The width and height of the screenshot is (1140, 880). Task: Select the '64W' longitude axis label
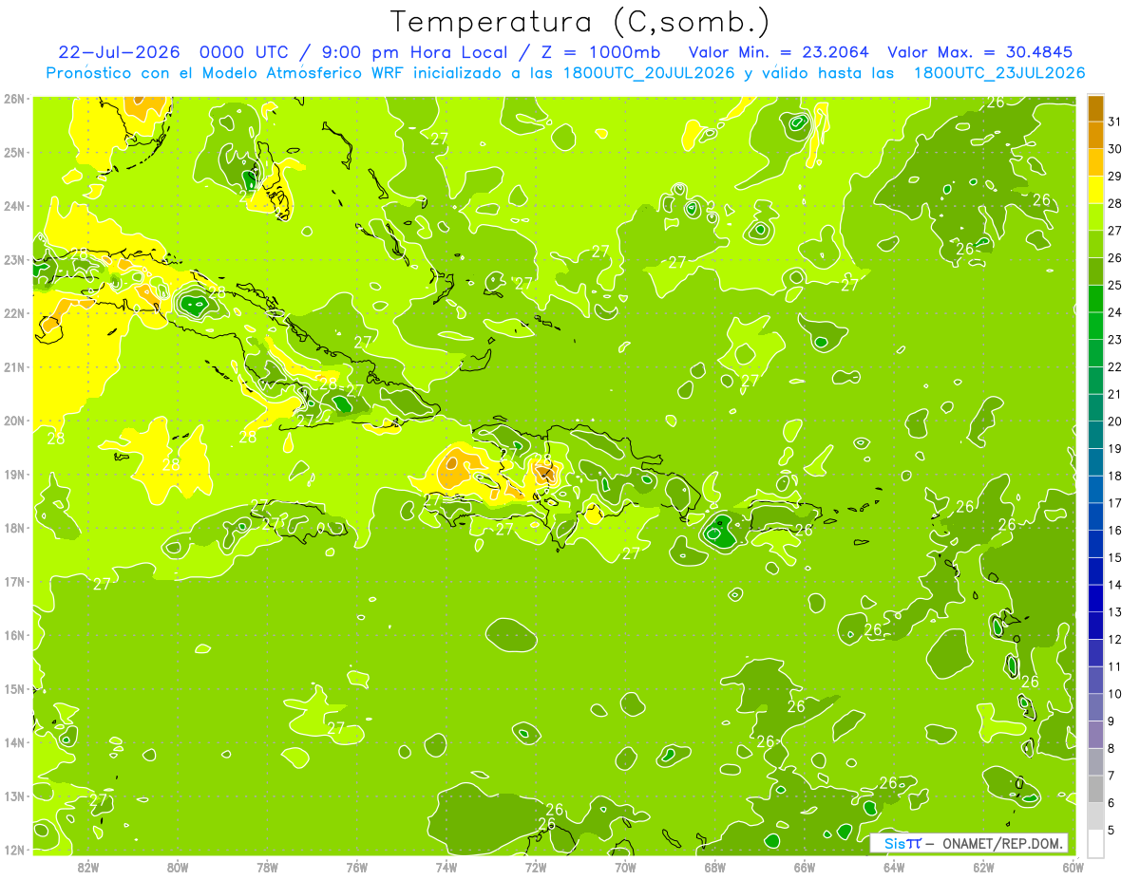[x=894, y=867]
